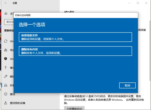Click the 初始化这台电脑 dialog title bar
Screen dimensions: 151x110
tap(76, 15)
